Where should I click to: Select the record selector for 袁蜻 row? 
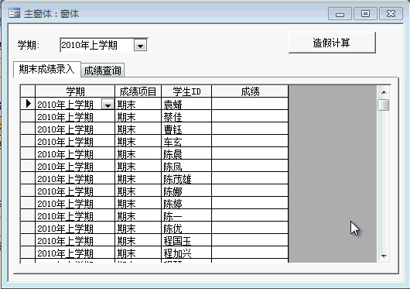click(28, 104)
